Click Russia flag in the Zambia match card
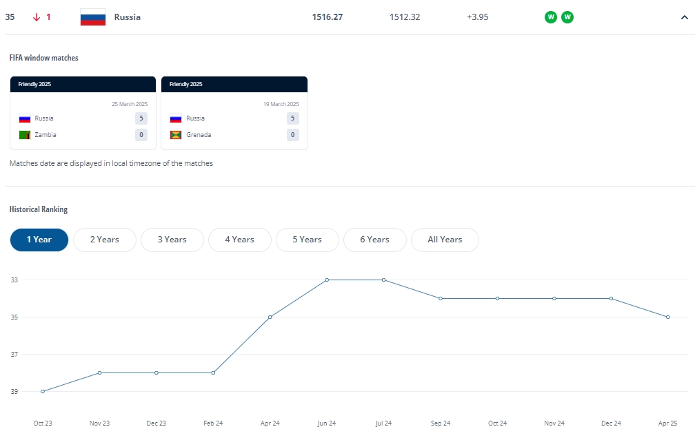Image resolution: width=695 pixels, height=440 pixels. click(25, 118)
